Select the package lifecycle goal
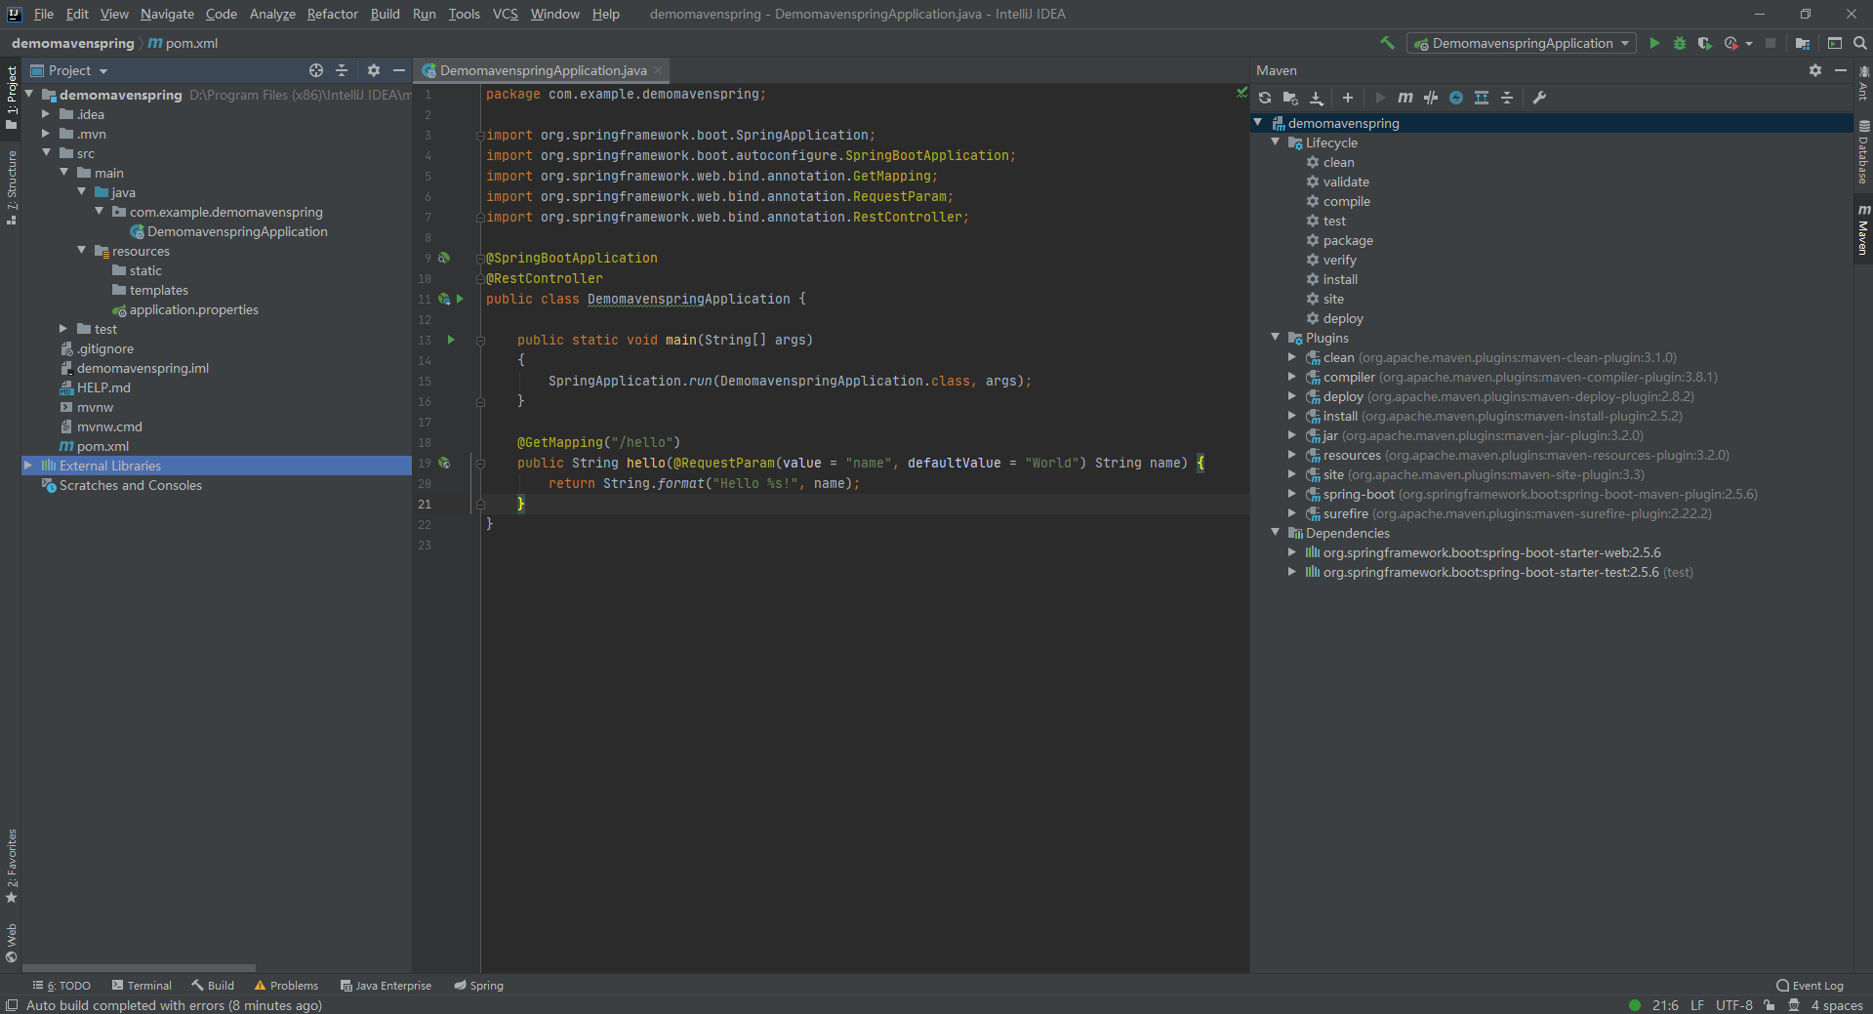 pyautogui.click(x=1348, y=240)
